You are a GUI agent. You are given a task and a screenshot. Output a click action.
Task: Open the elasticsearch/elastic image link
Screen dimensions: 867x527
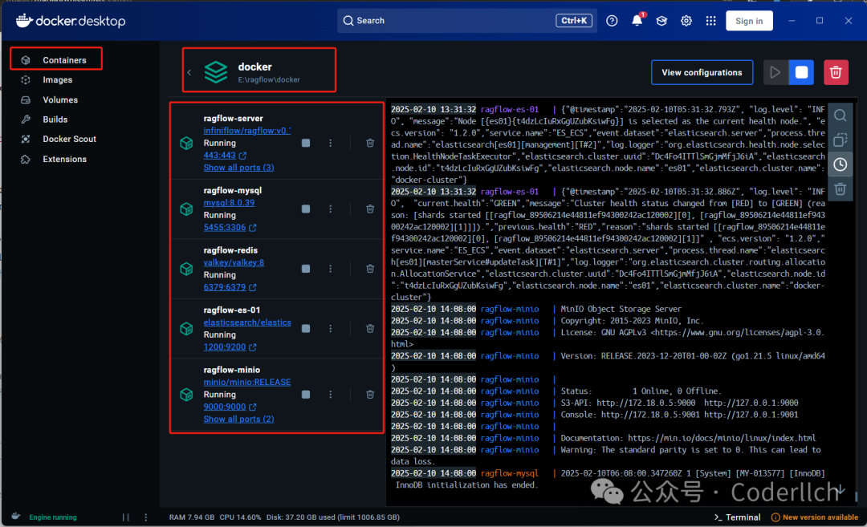tap(246, 322)
